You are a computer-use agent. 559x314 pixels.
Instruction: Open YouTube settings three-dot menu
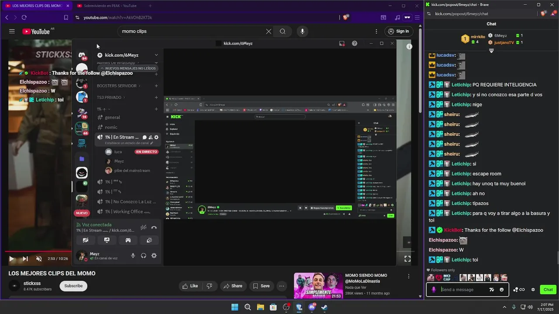click(376, 31)
